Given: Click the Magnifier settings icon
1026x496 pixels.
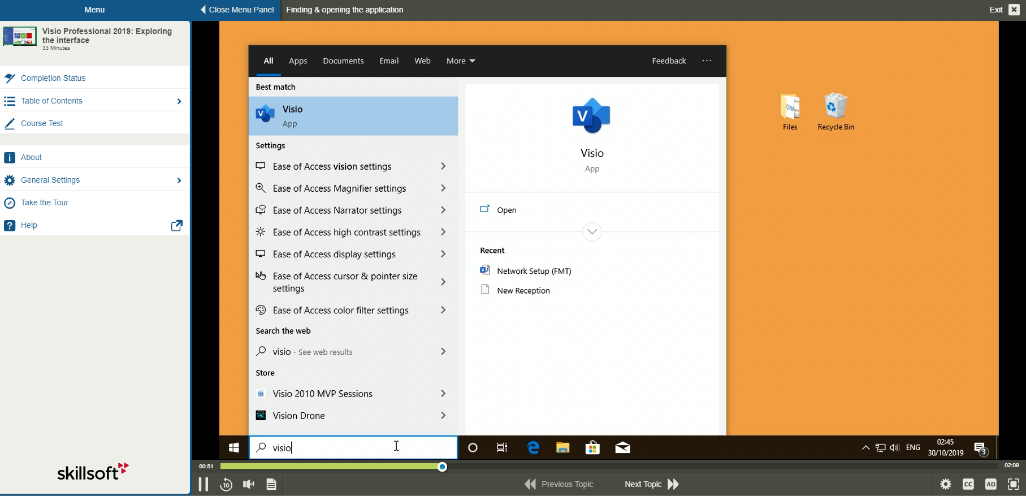Looking at the screenshot, I should coord(261,188).
